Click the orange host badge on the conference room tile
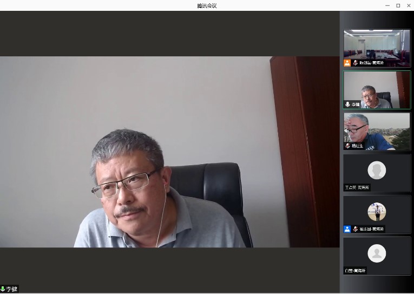414x294 pixels. (347, 63)
